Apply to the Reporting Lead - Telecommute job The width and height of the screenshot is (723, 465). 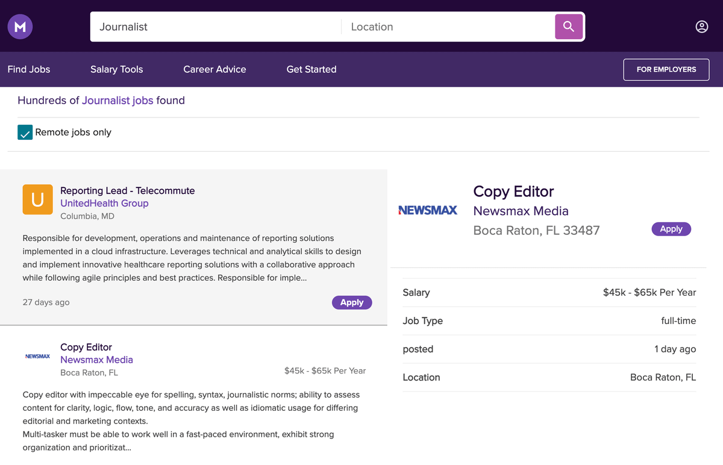pos(352,302)
